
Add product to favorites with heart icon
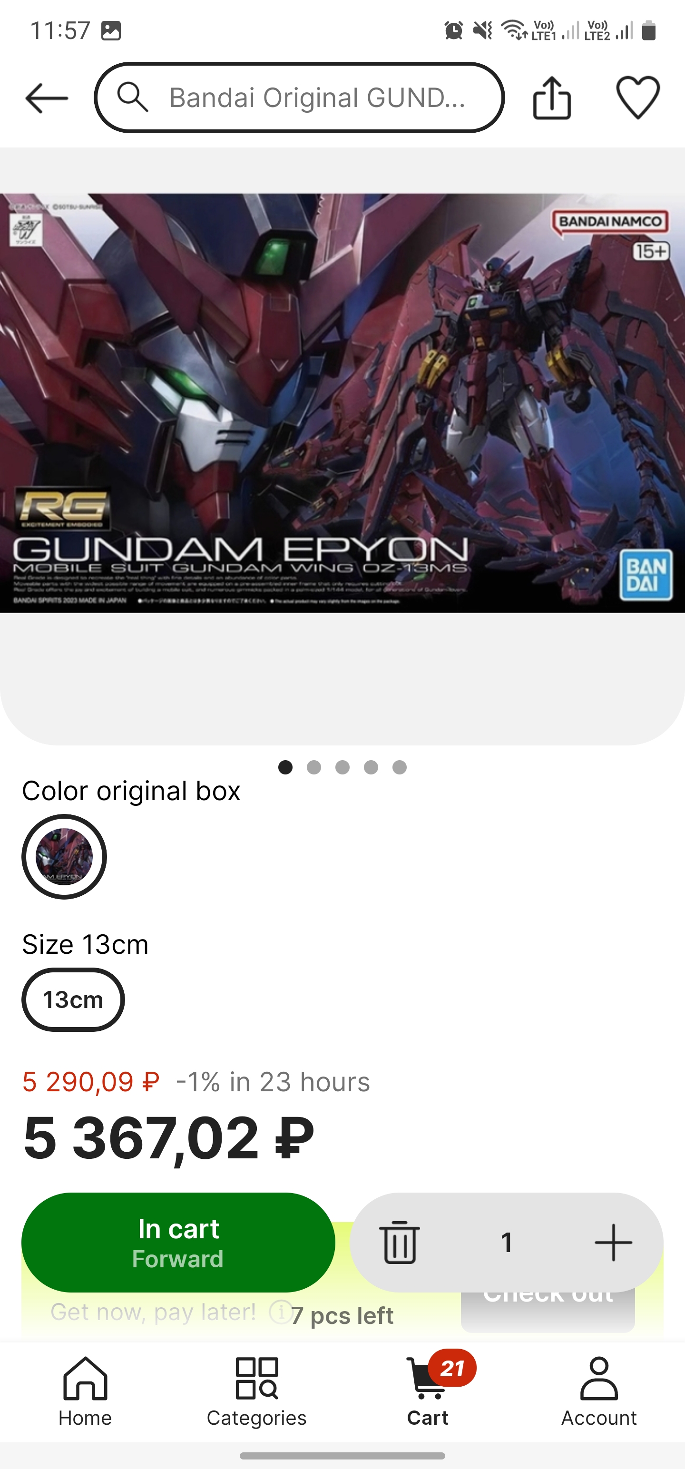[x=637, y=98]
